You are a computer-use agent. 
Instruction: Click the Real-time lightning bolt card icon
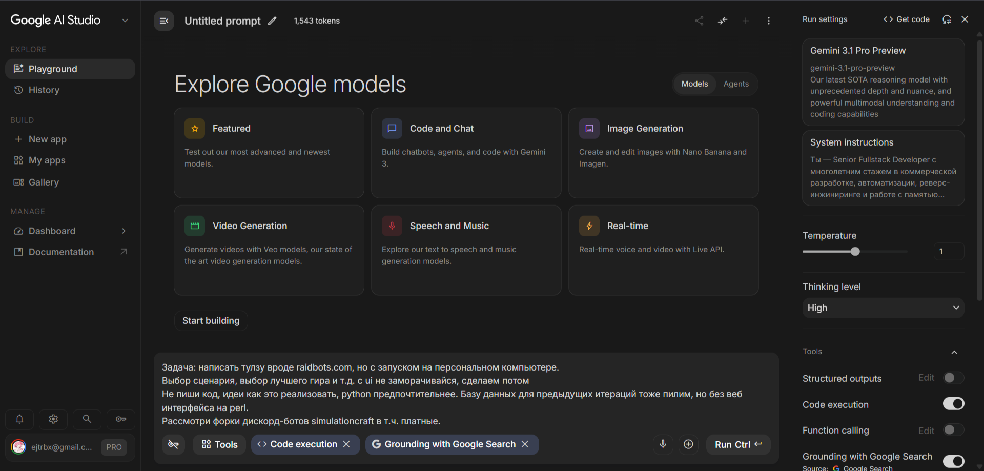pos(589,226)
